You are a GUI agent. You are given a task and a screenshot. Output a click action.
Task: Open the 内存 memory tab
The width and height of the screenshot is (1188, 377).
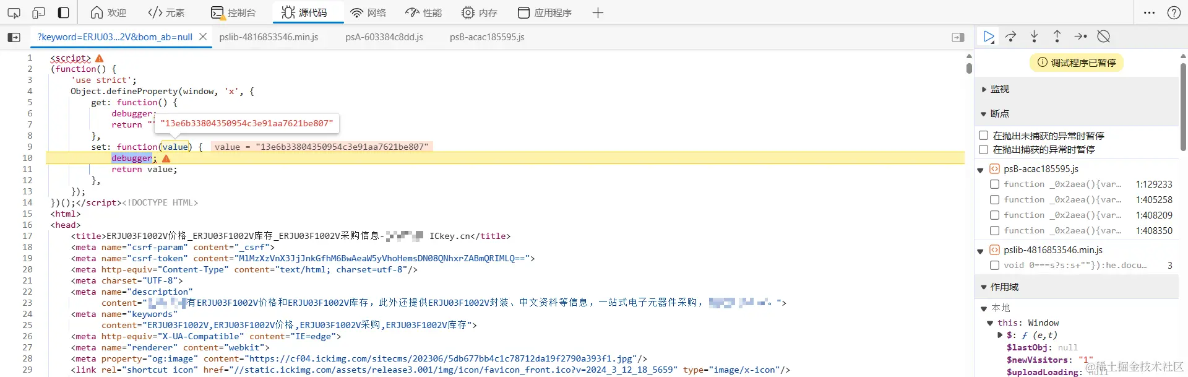pos(480,12)
